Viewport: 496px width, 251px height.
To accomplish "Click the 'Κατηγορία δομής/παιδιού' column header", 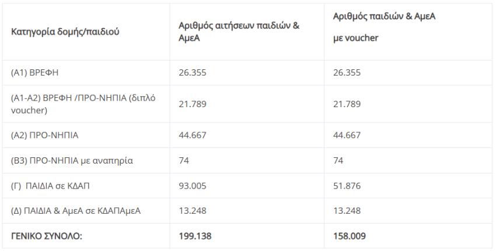I will pos(65,31).
